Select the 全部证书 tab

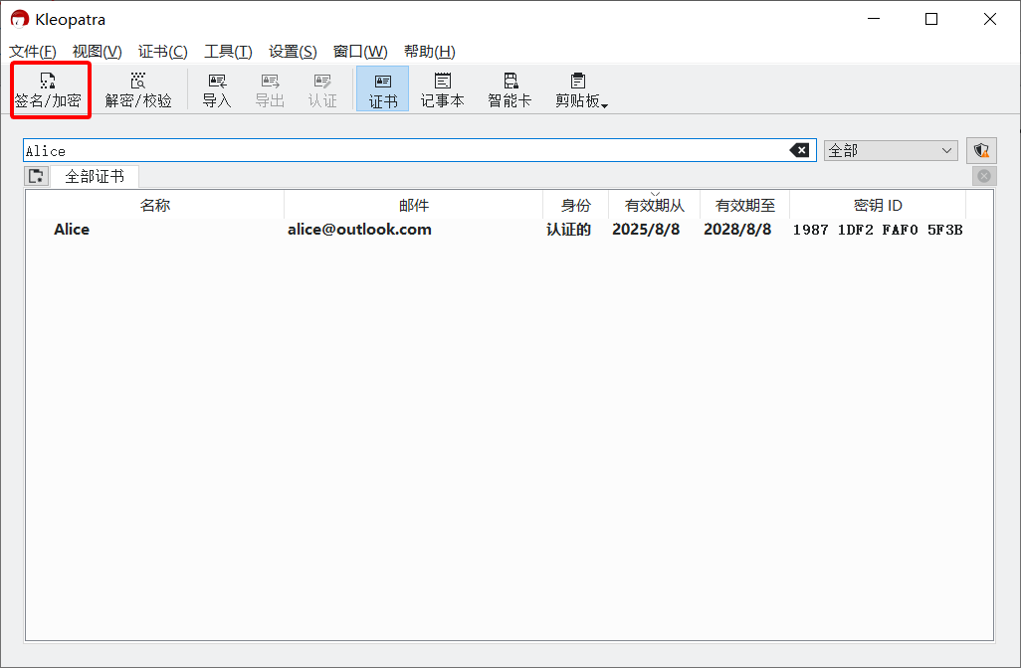95,176
